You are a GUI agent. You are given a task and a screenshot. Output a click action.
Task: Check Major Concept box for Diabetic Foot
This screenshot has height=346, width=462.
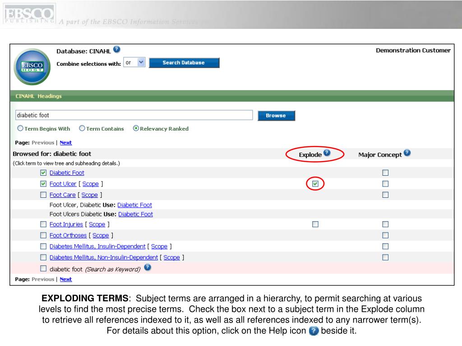[x=385, y=173]
